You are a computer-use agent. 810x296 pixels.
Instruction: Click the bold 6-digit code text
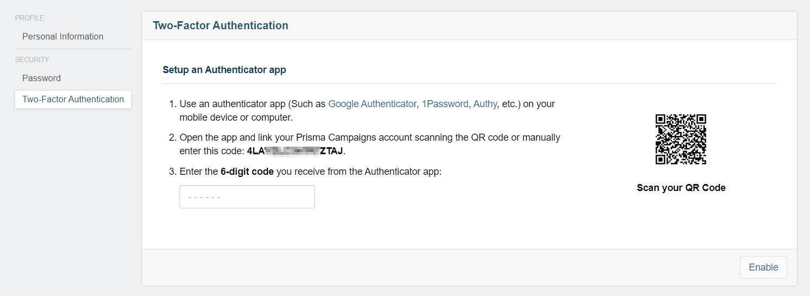tap(247, 172)
